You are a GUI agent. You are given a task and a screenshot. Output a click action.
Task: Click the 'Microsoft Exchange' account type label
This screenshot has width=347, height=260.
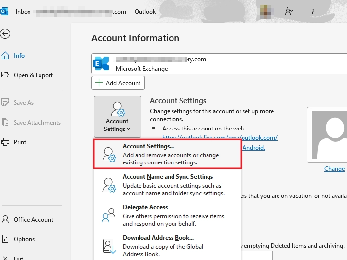141,69
